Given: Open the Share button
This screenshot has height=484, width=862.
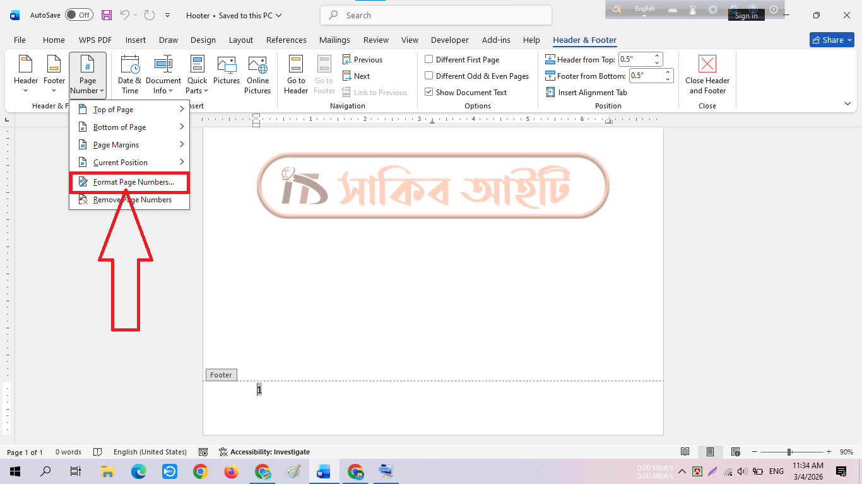Looking at the screenshot, I should pyautogui.click(x=832, y=40).
